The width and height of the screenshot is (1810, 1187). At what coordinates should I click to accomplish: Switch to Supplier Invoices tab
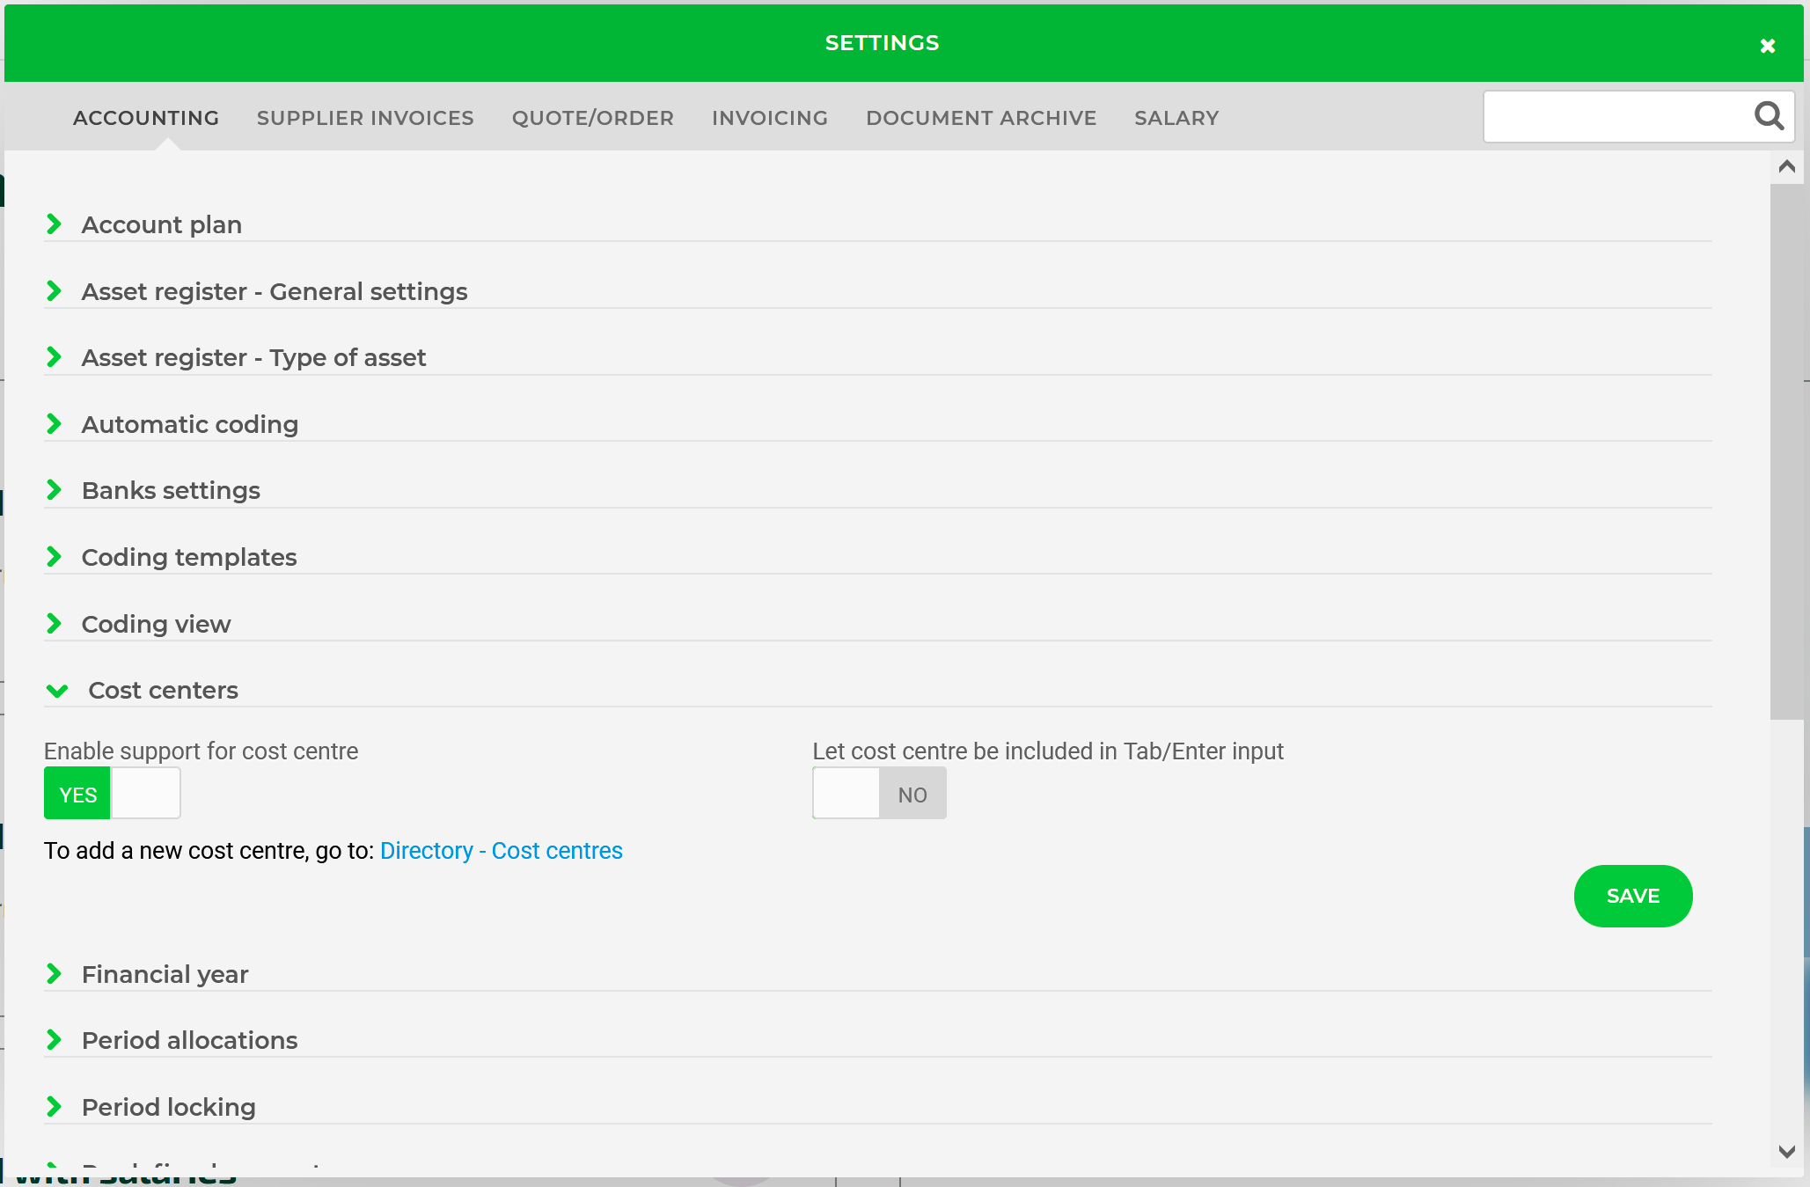pyautogui.click(x=365, y=118)
